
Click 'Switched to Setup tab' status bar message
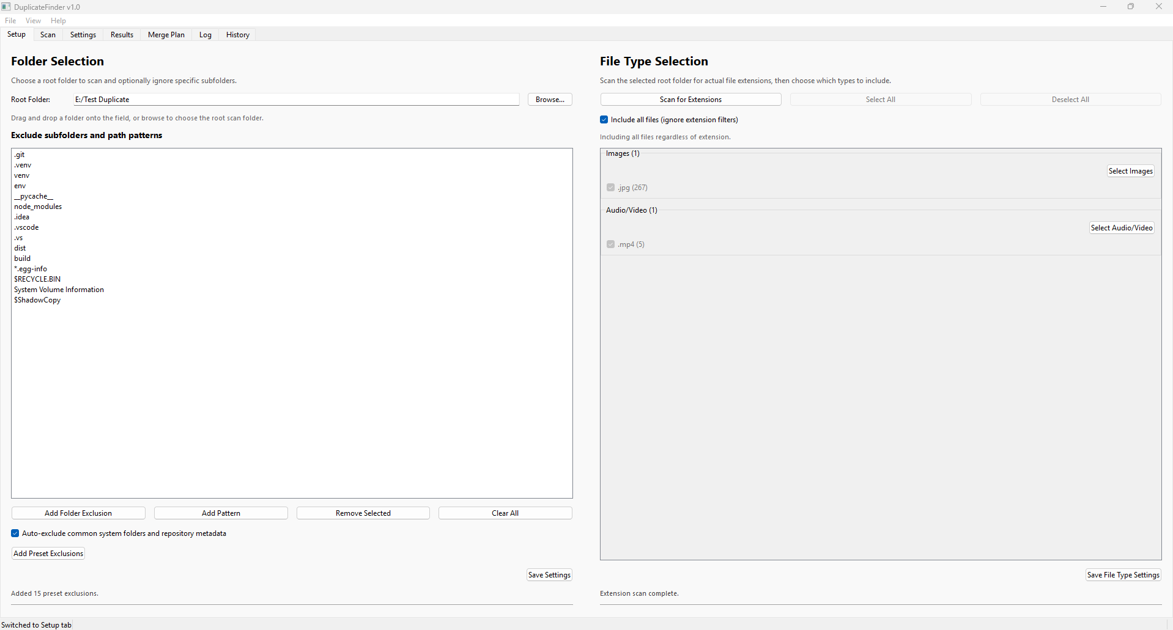(36, 625)
